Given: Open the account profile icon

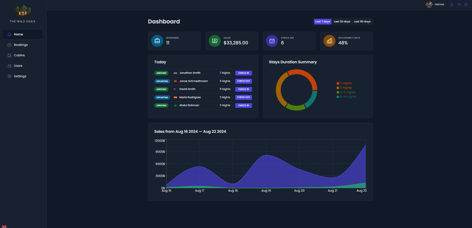Looking at the screenshot, I should coord(452,4).
